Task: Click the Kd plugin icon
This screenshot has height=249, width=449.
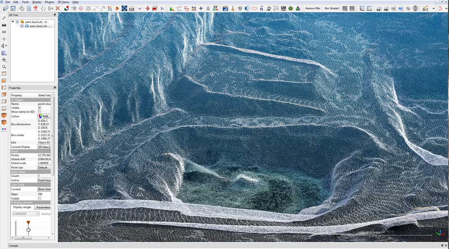Action: tap(379, 9)
